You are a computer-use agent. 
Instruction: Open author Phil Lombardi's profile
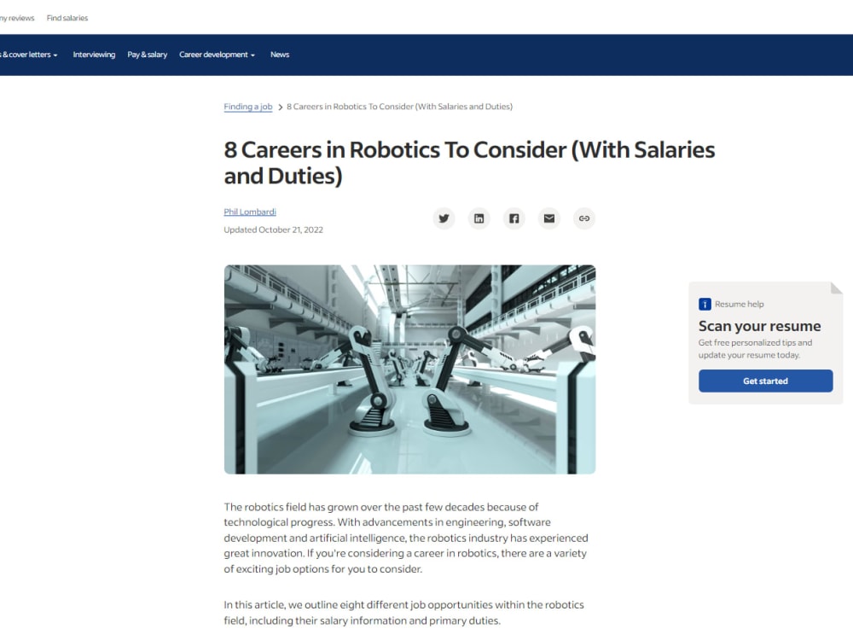coord(249,211)
